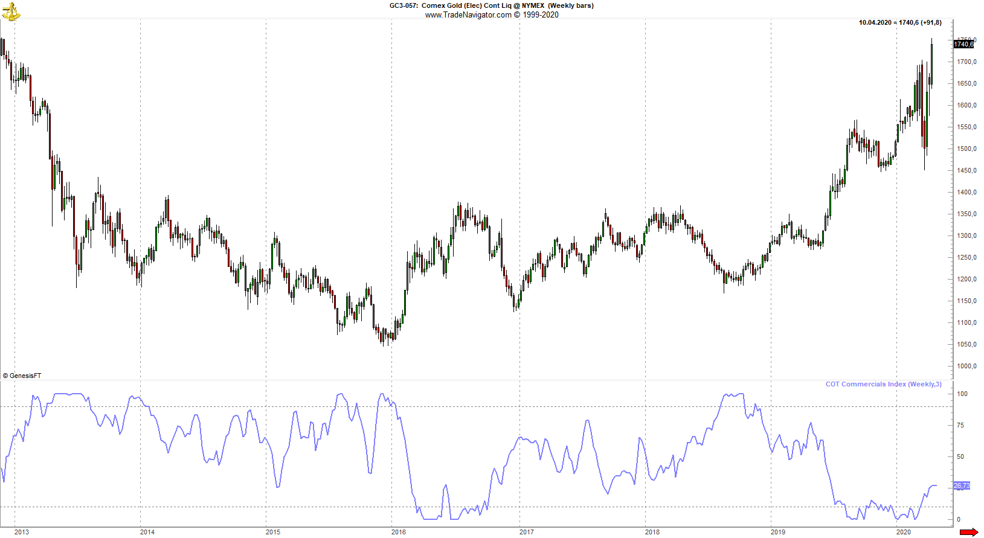The width and height of the screenshot is (984, 538).
Task: Click the 1550,0 price axis label
Action: pyautogui.click(x=966, y=127)
